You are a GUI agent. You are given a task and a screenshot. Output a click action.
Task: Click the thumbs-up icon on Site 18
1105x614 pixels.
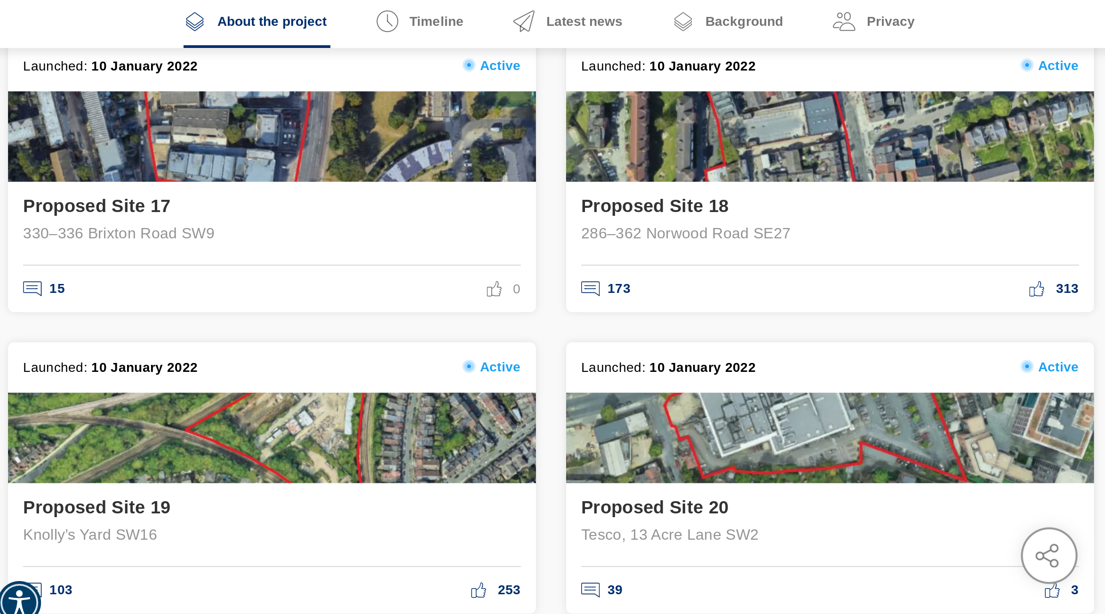tap(1036, 289)
